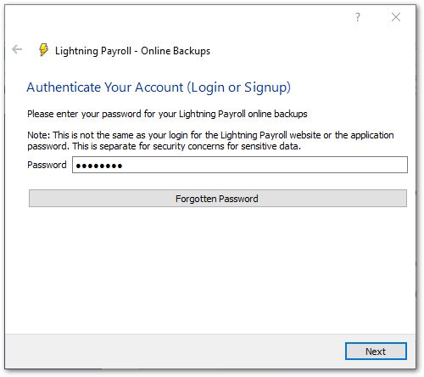Click the 'Note: This is not the same' line

(210, 135)
